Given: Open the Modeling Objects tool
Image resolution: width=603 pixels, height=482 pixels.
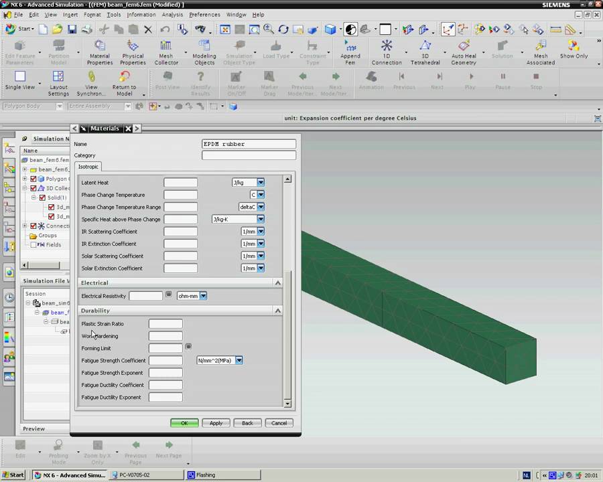Looking at the screenshot, I should (x=204, y=53).
